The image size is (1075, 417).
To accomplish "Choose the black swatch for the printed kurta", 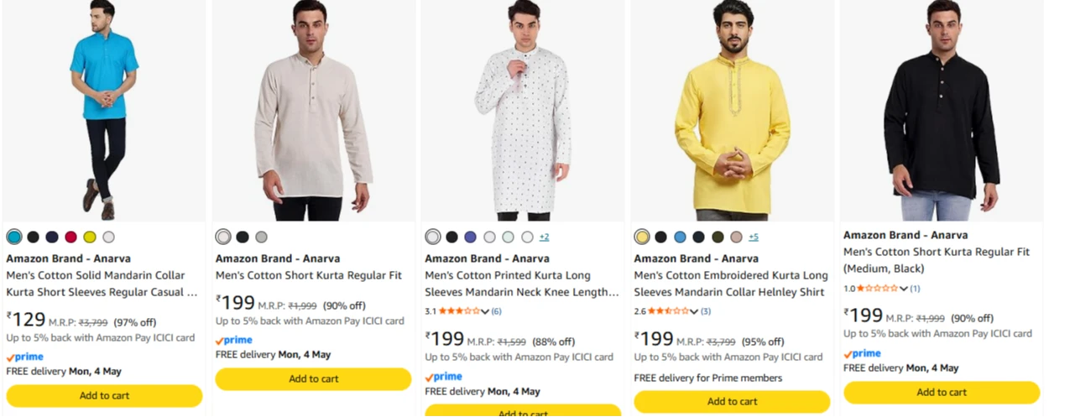I will (451, 237).
